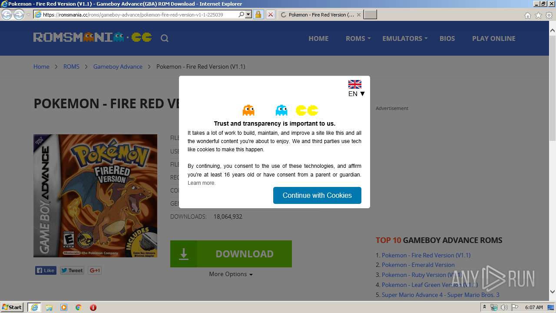
Task: Open Pokemon - Fire Red Version (V1.1) top 10 link
Action: coord(426,255)
